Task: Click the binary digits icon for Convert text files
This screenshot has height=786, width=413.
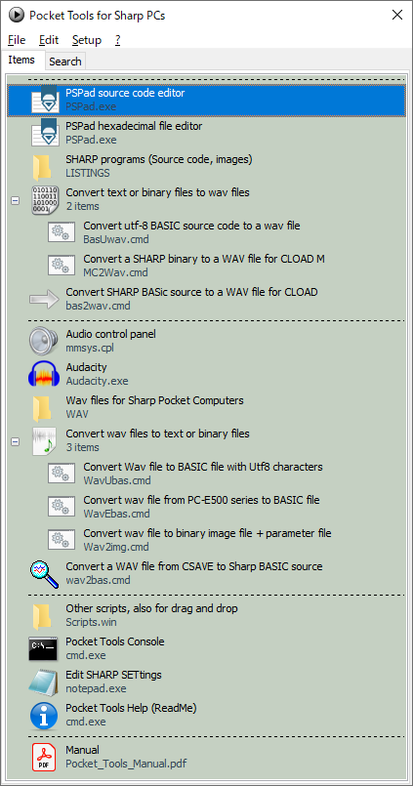Action: (x=44, y=199)
